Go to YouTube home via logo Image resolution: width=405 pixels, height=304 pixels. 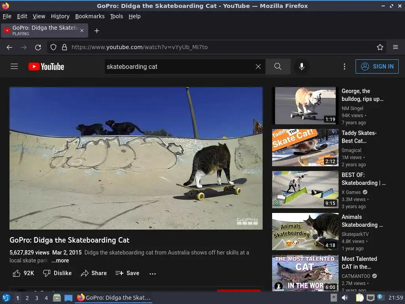click(46, 66)
